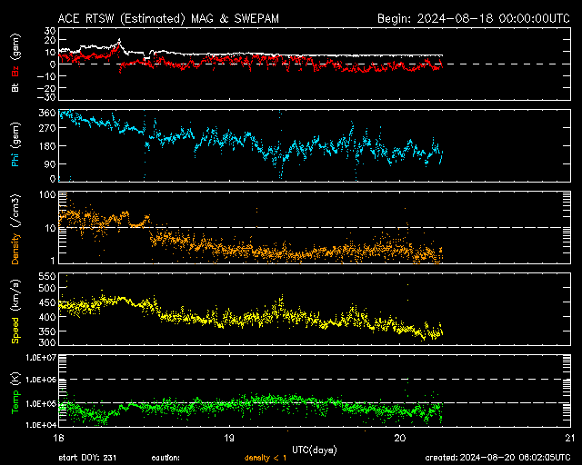Click the orange 'density < 1' warning
The image size is (582, 465).
point(266,458)
